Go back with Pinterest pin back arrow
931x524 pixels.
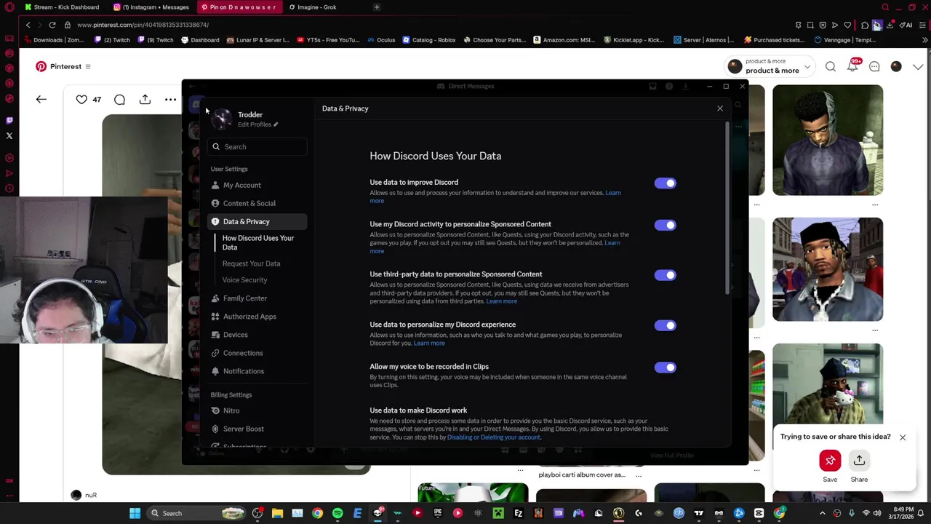(x=41, y=99)
